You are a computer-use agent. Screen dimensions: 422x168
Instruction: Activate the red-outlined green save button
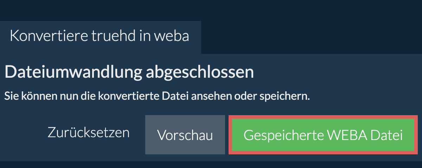tap(323, 135)
